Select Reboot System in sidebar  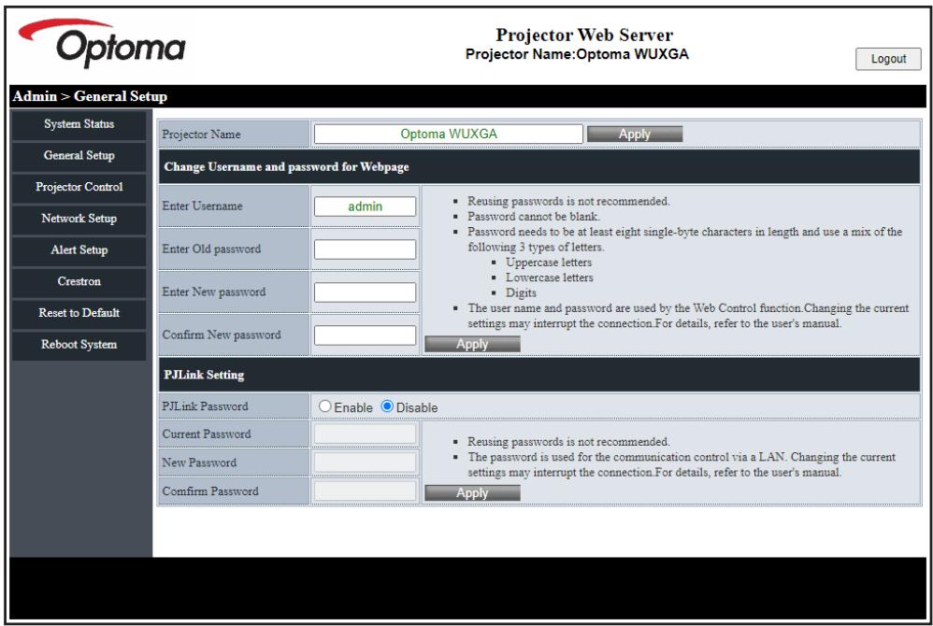pyautogui.click(x=79, y=345)
